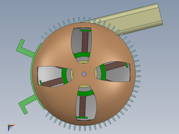Click the coordinate triad's red X axis
179x134 pixels.
[x=11, y=125]
